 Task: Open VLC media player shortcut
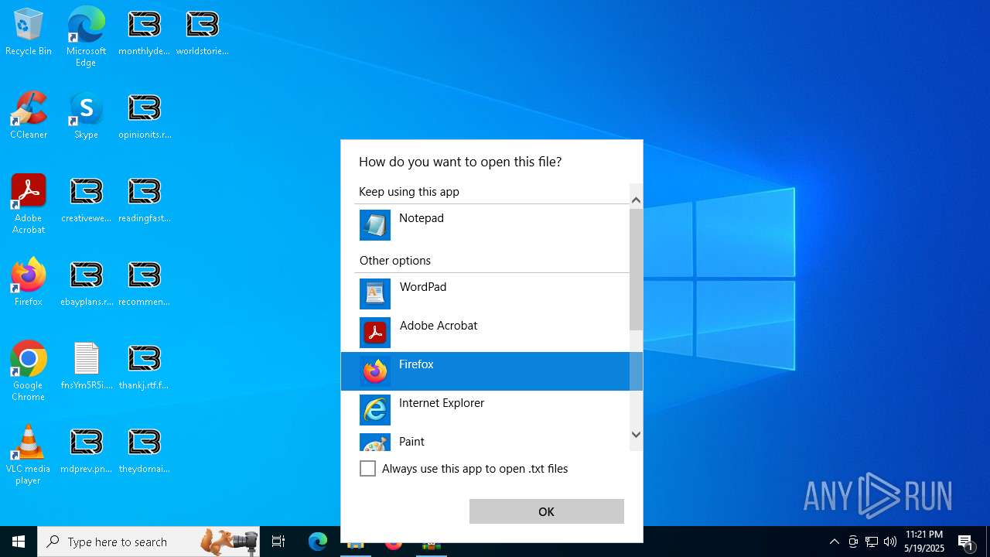tap(29, 456)
